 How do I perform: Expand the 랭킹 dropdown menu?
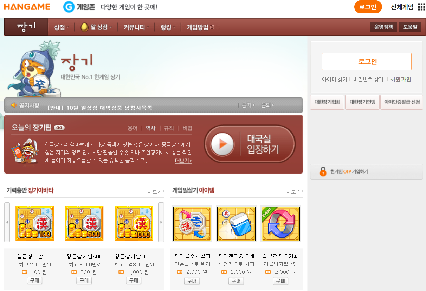pos(168,27)
